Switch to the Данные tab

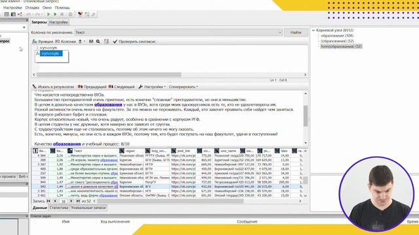click(x=40, y=208)
